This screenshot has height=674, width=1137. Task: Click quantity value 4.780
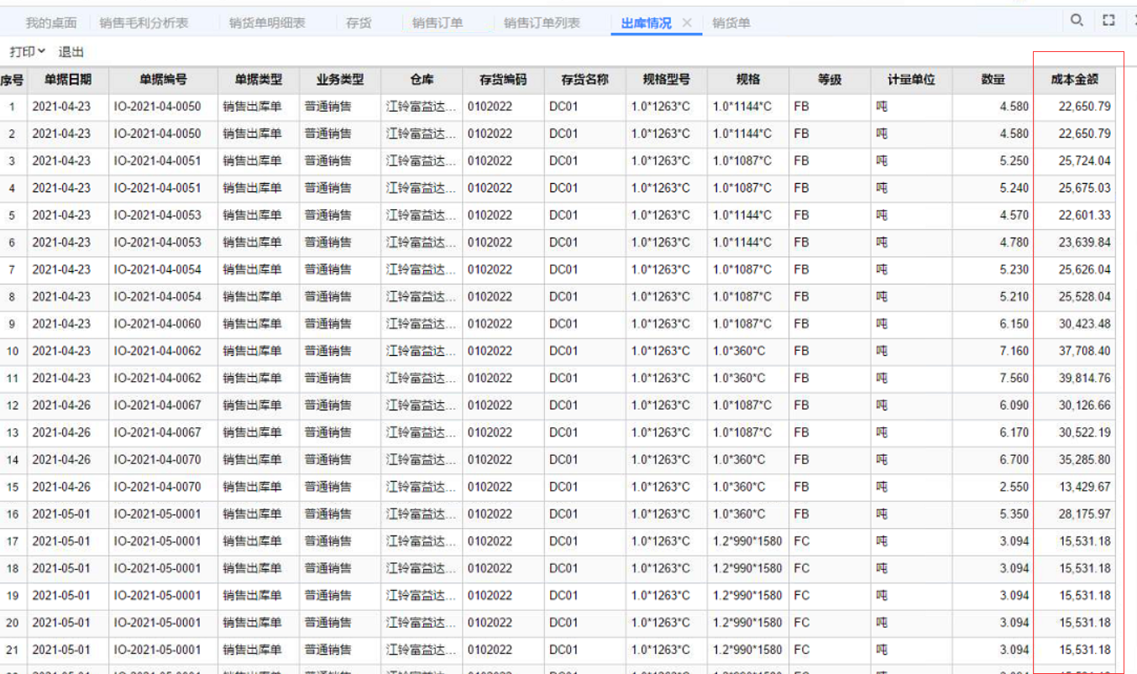[1014, 243]
